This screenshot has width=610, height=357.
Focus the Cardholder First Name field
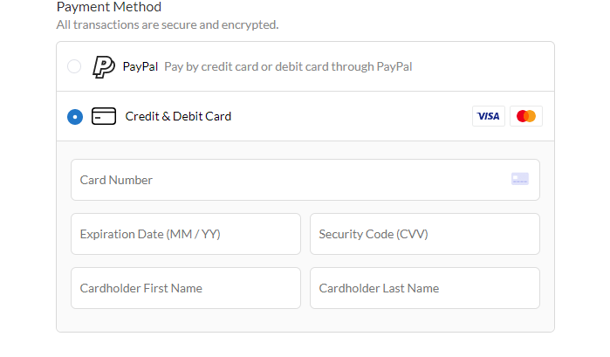[185, 288]
